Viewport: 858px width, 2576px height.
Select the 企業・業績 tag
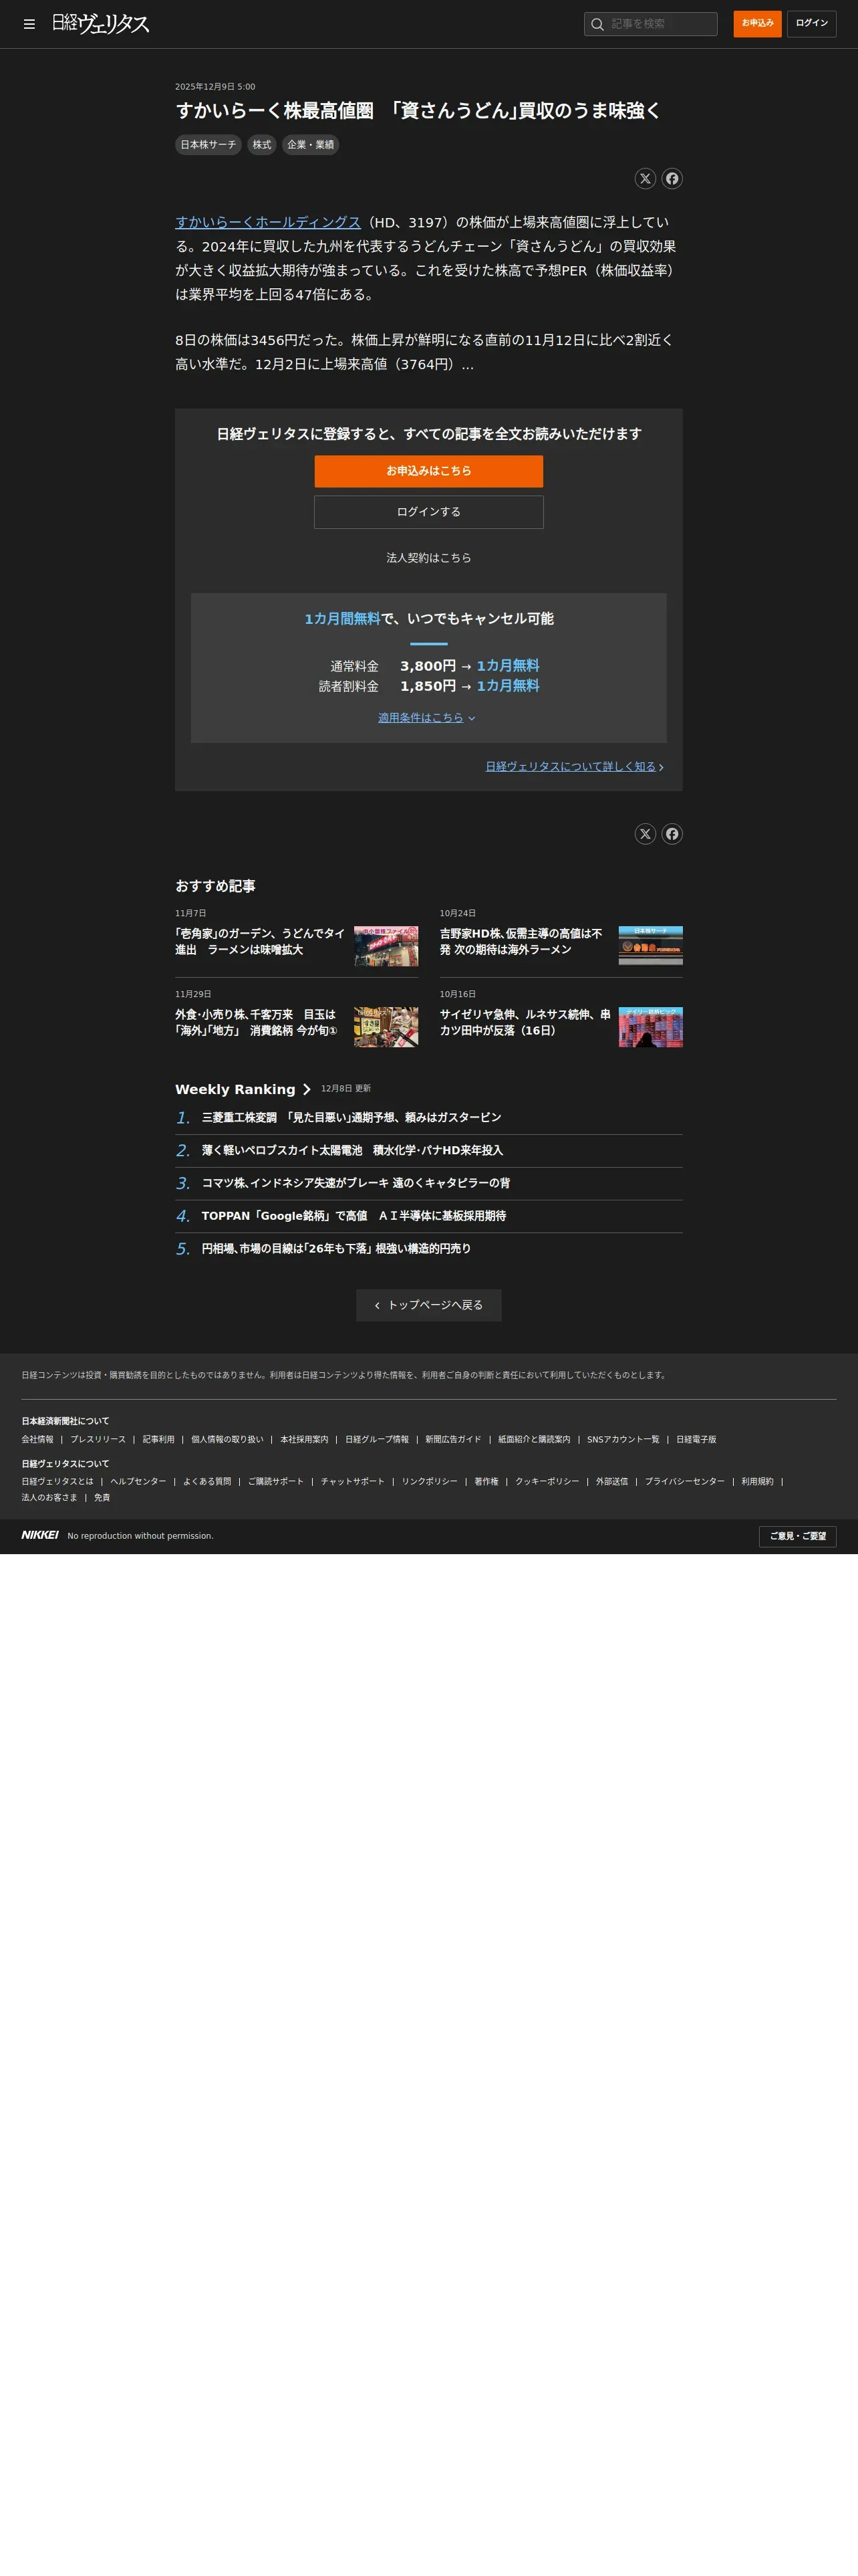click(311, 145)
